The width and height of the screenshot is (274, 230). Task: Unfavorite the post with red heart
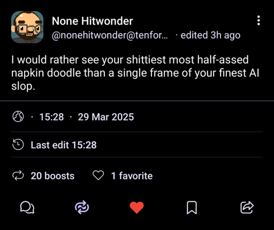pyautogui.click(x=136, y=208)
